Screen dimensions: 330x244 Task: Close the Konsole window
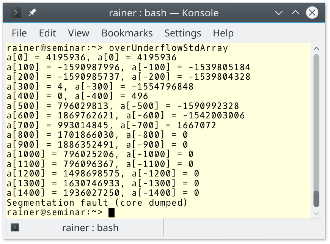(312, 13)
